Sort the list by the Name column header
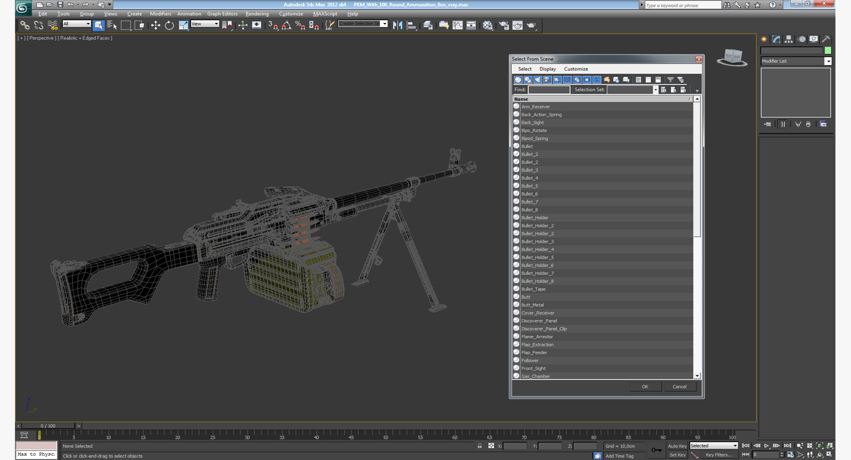This screenshot has height=460, width=851. coord(602,99)
